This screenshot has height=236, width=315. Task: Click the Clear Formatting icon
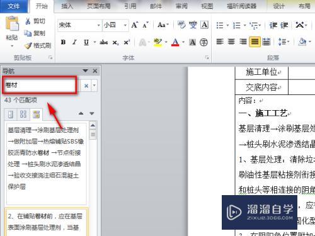(181, 25)
